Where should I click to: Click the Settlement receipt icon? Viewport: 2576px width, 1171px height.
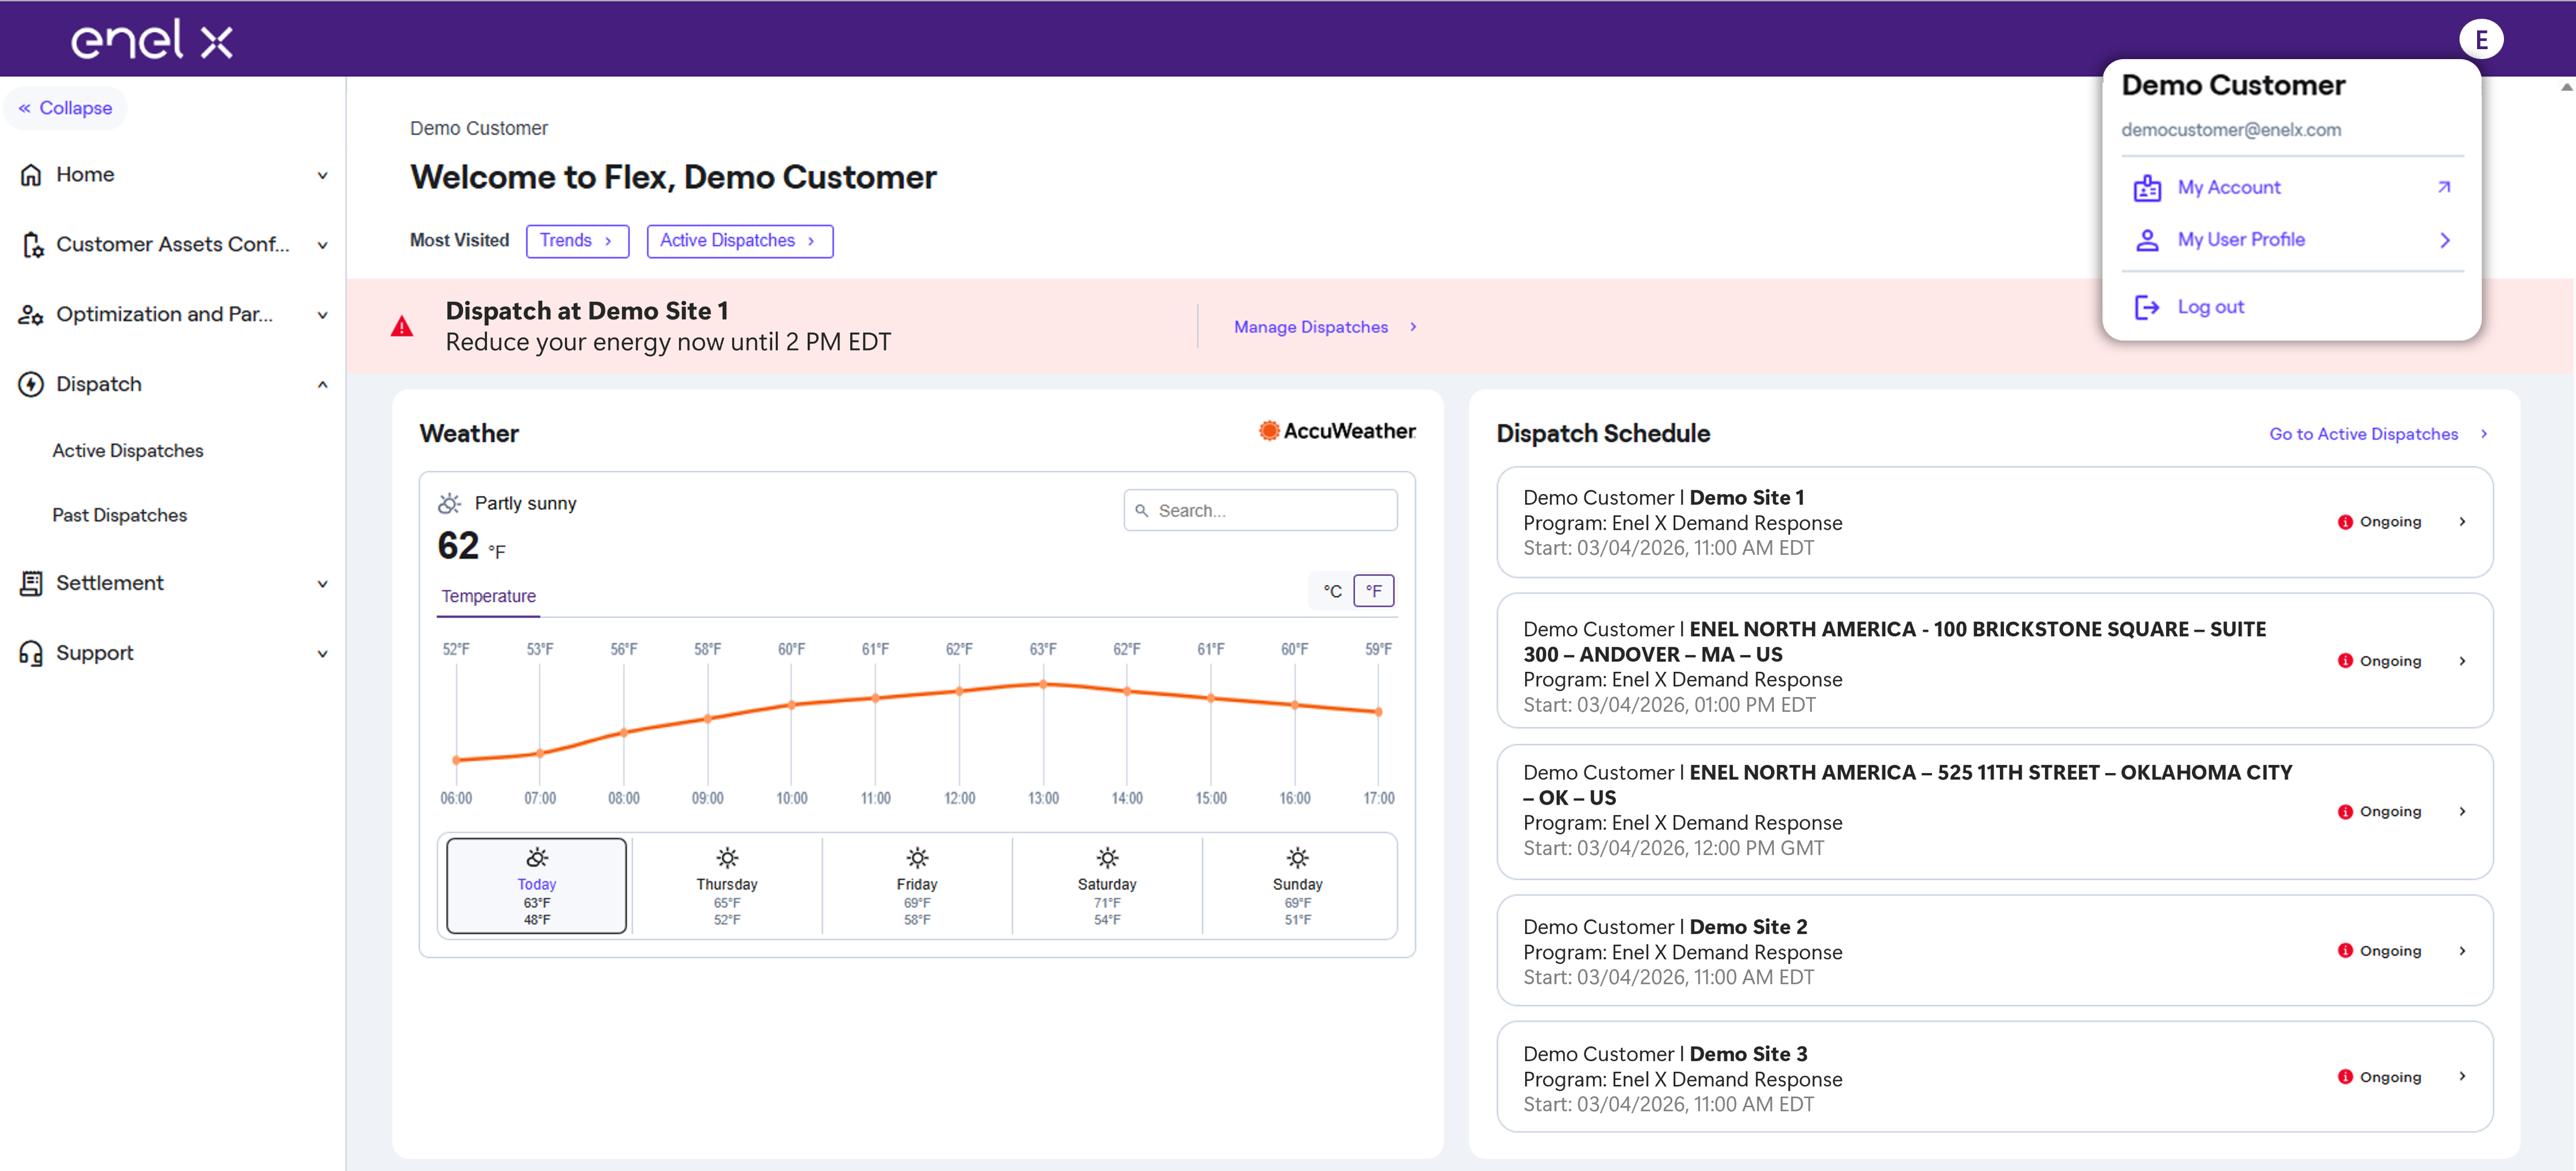[31, 584]
